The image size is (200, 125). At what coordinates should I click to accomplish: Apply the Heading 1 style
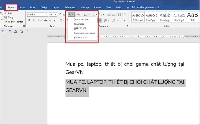(x=165, y=17)
